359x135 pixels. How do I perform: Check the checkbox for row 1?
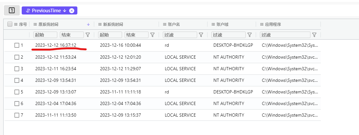click(17, 45)
